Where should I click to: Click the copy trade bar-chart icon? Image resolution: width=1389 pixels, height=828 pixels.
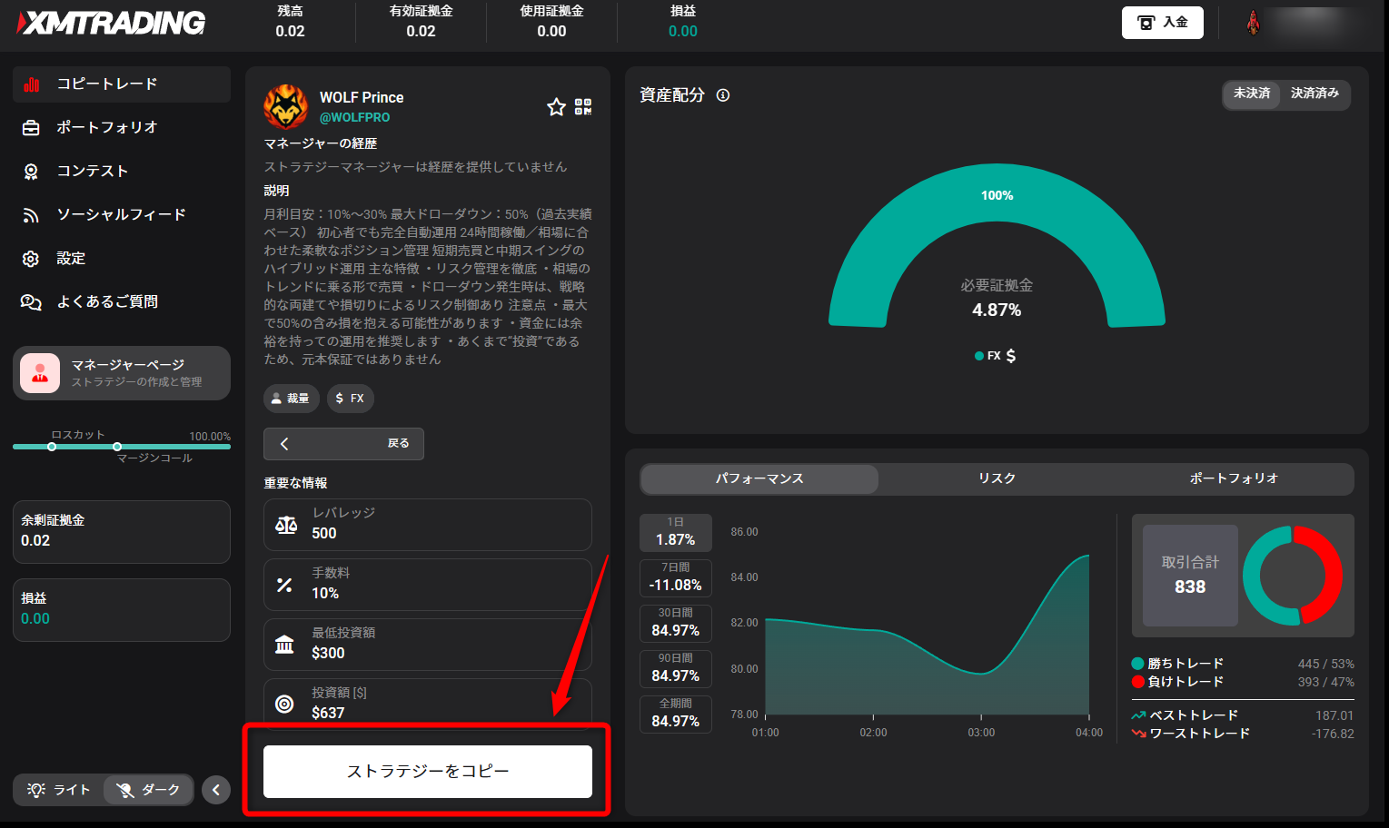tap(32, 84)
